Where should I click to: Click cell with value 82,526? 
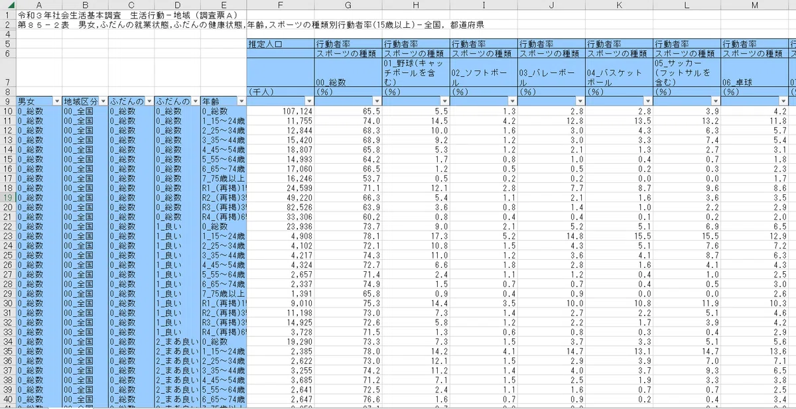(x=281, y=207)
